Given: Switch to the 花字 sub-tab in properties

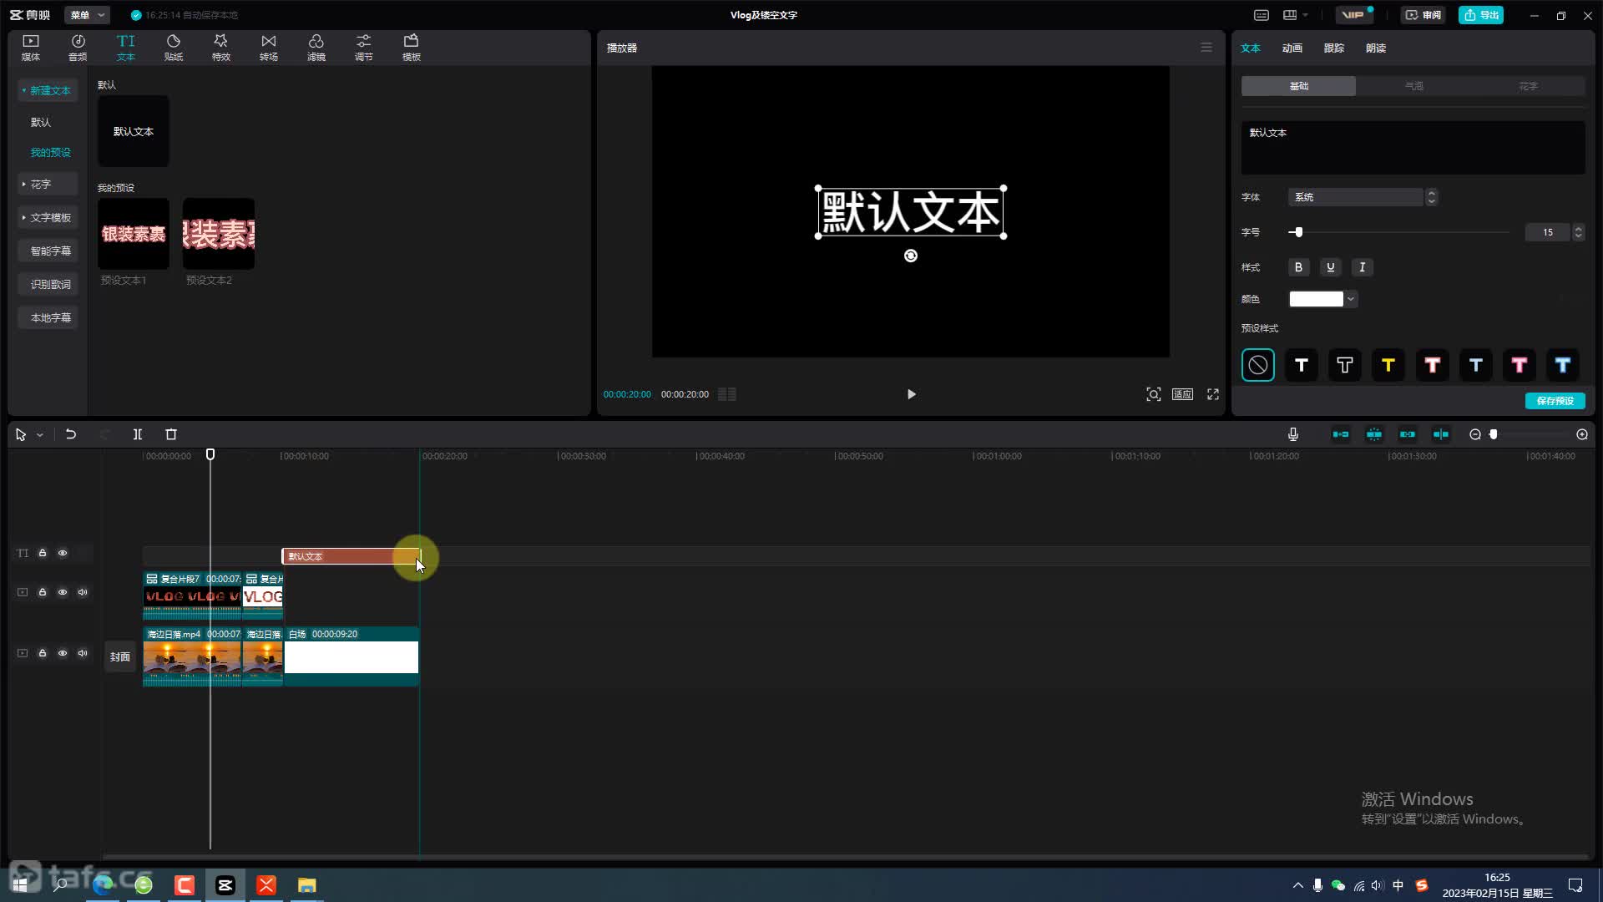Looking at the screenshot, I should pos(1528,86).
